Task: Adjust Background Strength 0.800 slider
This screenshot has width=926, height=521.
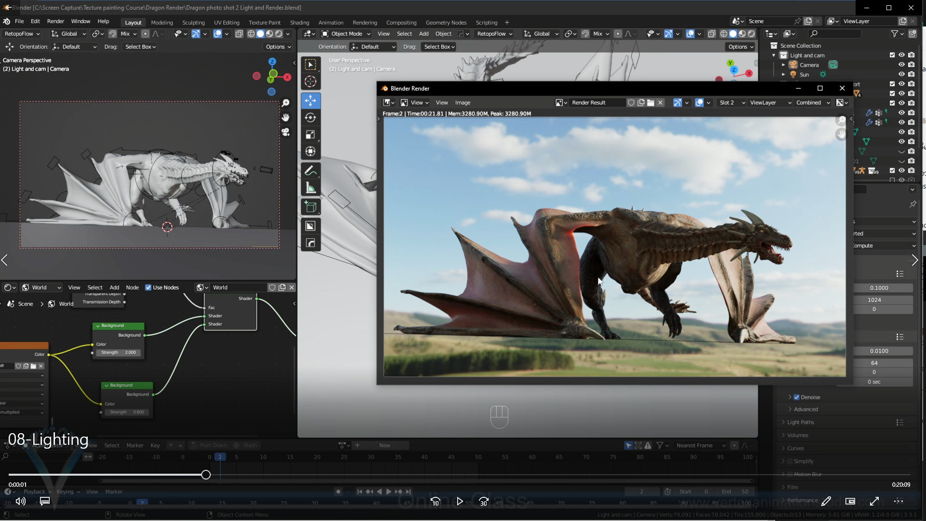Action: coord(126,412)
